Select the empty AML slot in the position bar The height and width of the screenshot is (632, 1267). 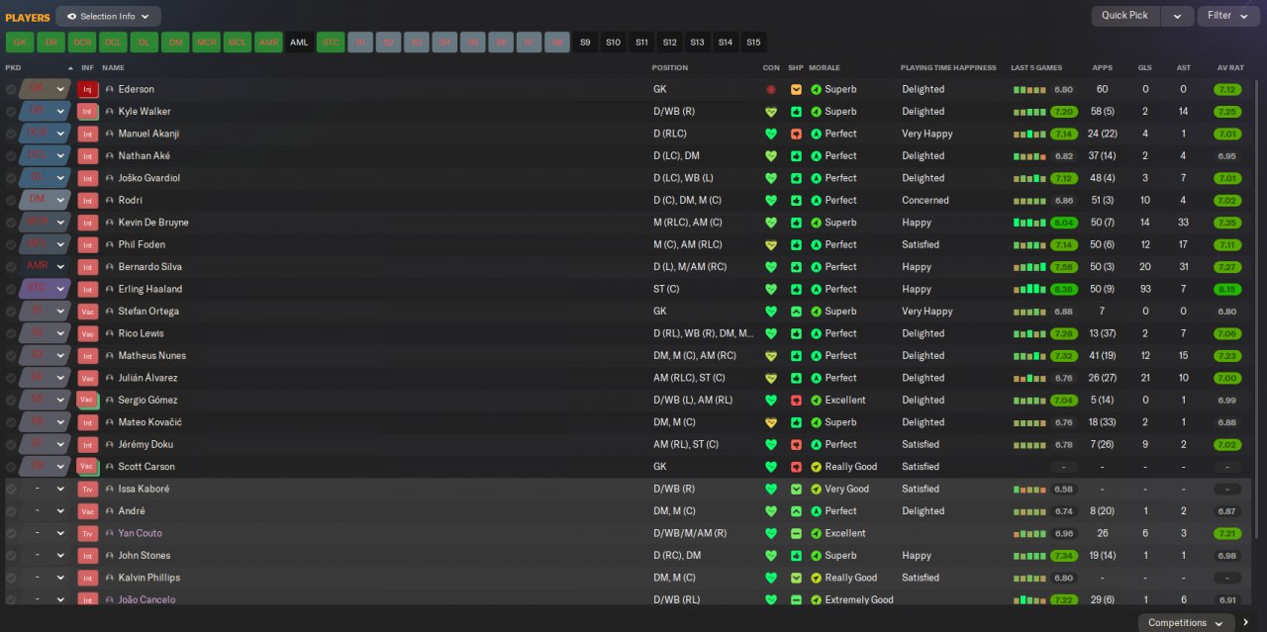click(299, 43)
